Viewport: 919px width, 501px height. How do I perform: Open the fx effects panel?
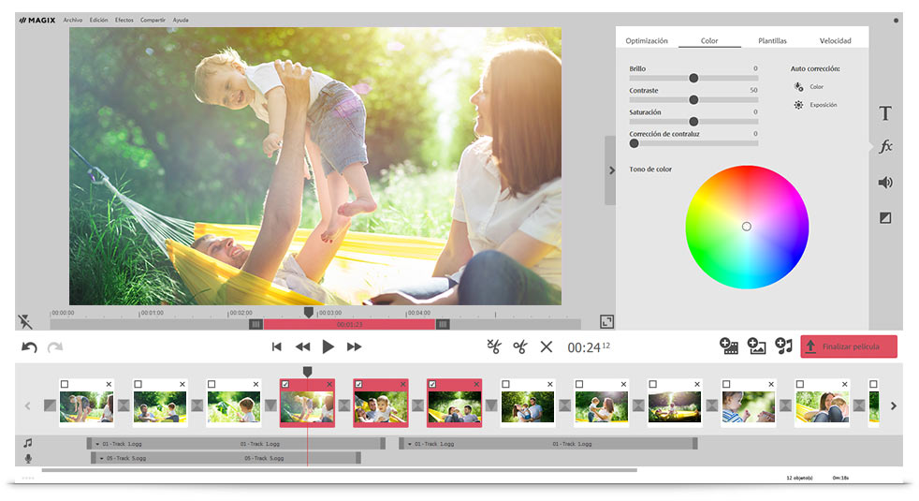[x=885, y=146]
